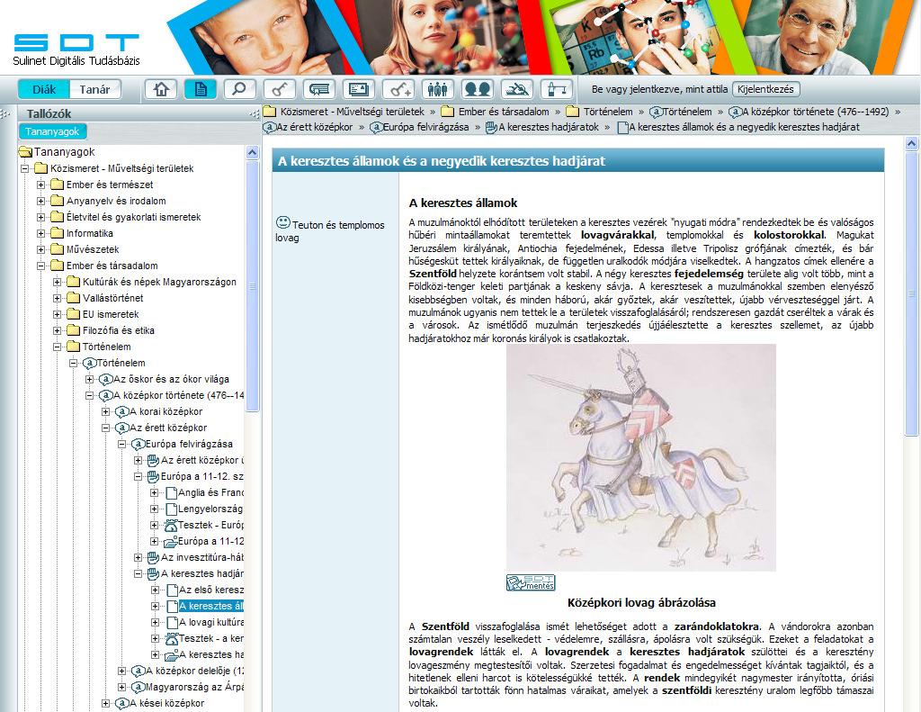Open the two heads community icon
Viewport: 921px width, 712px height.
pos(477,89)
